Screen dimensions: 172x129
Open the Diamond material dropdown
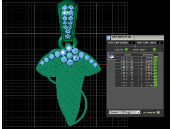[x=138, y=113]
